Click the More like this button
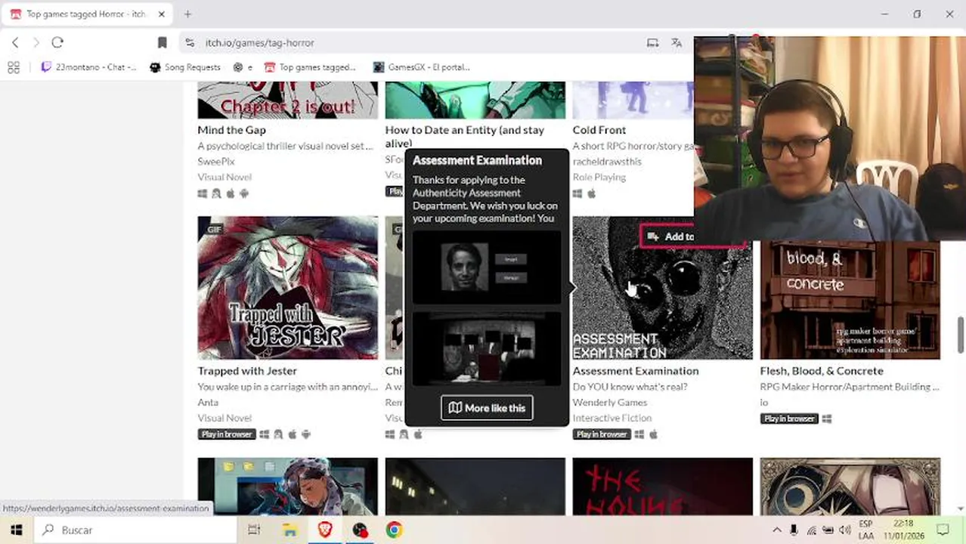The width and height of the screenshot is (966, 544). click(x=487, y=408)
